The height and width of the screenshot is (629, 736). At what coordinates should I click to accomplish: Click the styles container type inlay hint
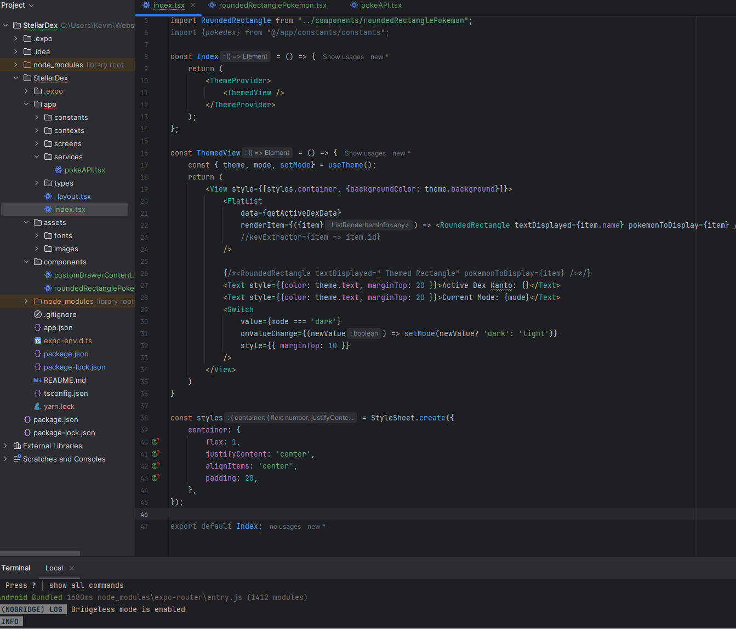coord(291,418)
